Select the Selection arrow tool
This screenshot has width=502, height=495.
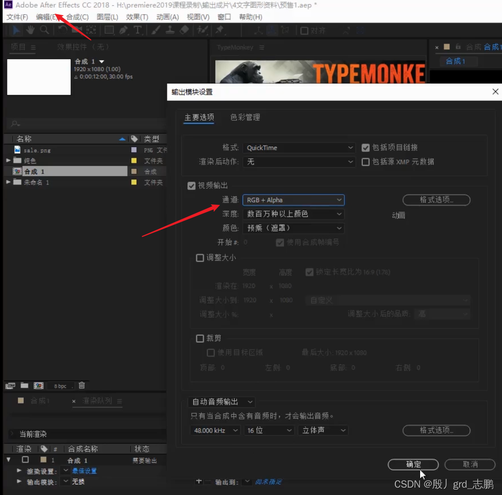click(x=16, y=30)
